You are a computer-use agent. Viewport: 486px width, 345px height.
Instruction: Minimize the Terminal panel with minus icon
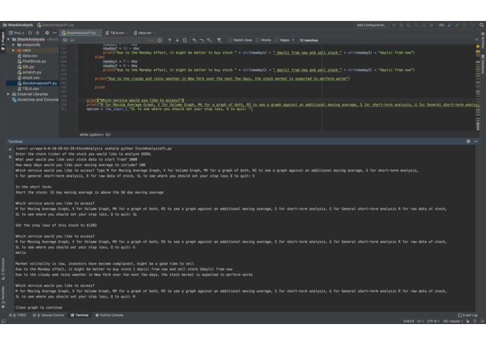pos(476,141)
